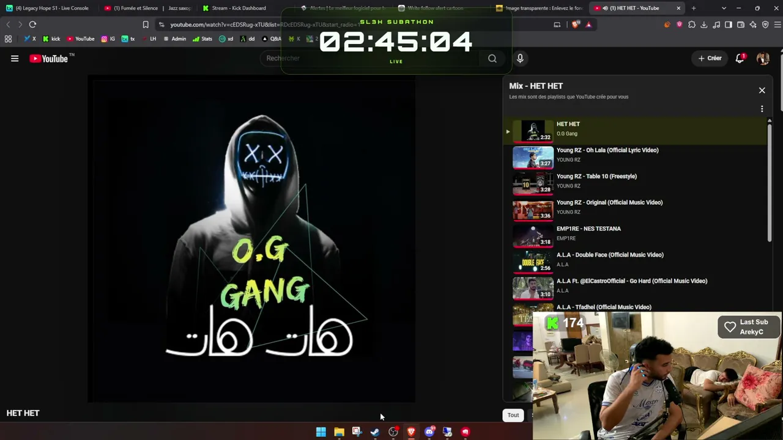Open the IG bookmark
This screenshot has width=783, height=440.
(108, 38)
